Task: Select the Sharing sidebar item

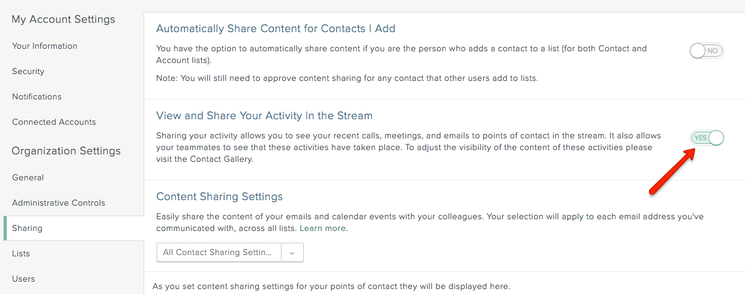Action: pyautogui.click(x=74, y=228)
